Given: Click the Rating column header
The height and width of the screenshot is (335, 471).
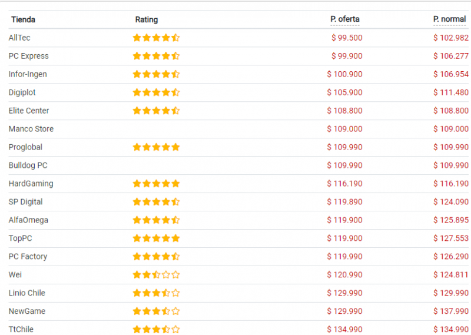Looking at the screenshot, I should click(147, 19).
